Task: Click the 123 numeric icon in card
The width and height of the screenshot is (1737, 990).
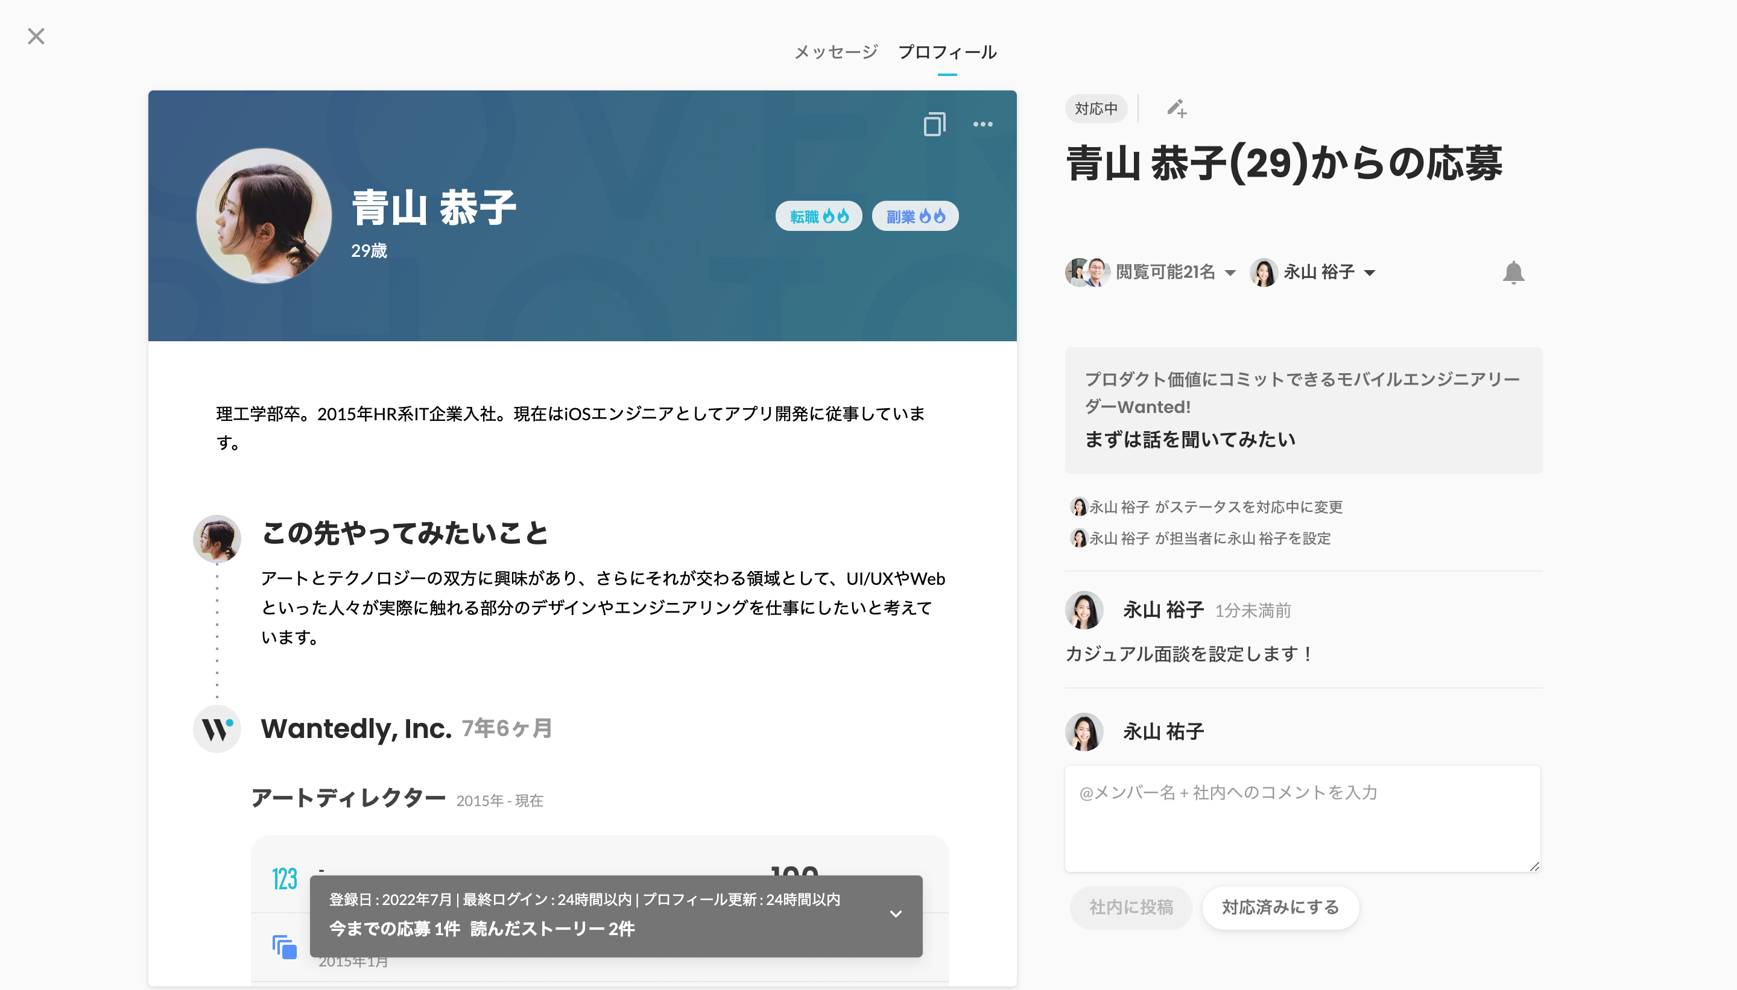Action: click(x=284, y=878)
